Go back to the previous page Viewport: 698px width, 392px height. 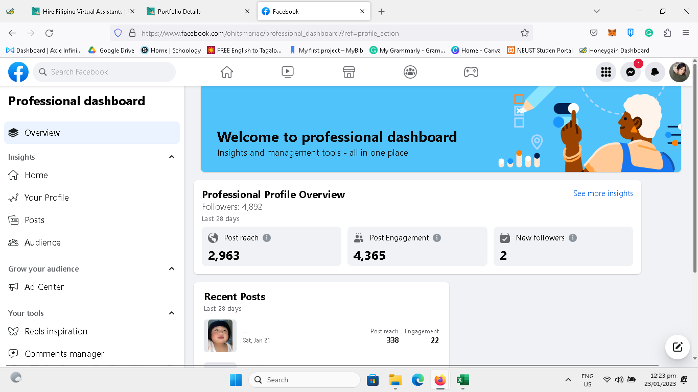coord(12,33)
